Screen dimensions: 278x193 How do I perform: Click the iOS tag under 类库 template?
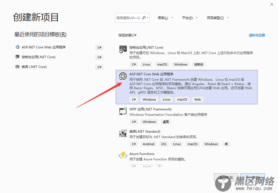click(x=164, y=144)
